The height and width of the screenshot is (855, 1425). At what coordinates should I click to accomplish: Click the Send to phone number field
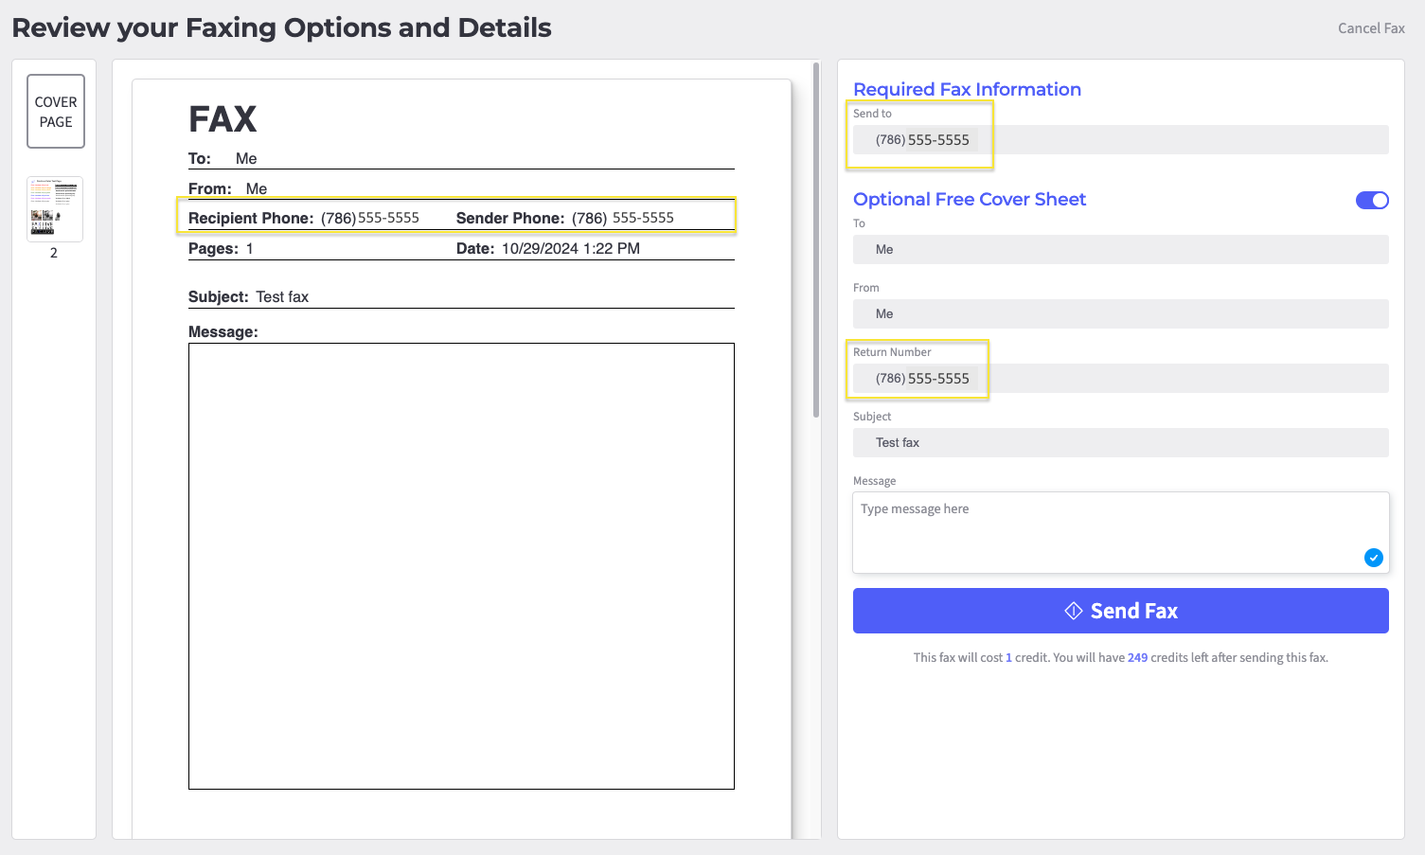(1120, 139)
